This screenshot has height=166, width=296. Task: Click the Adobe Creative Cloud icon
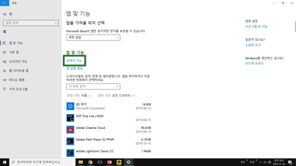(x=70, y=130)
